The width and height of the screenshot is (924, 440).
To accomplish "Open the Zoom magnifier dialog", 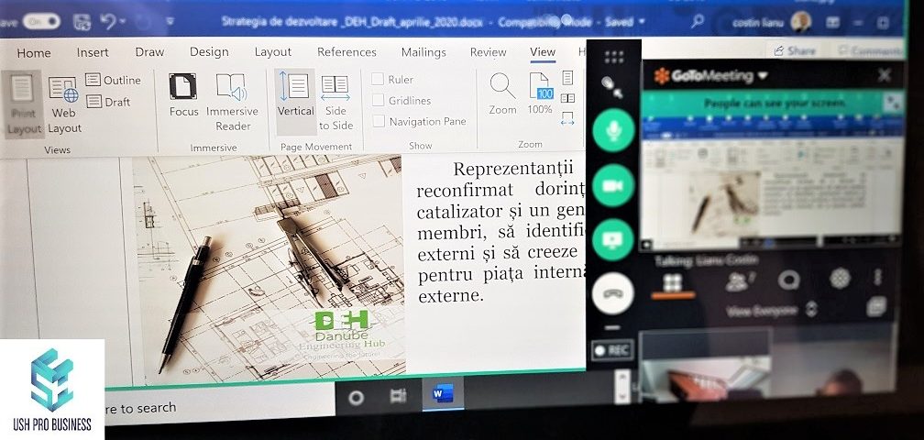I will tap(502, 94).
